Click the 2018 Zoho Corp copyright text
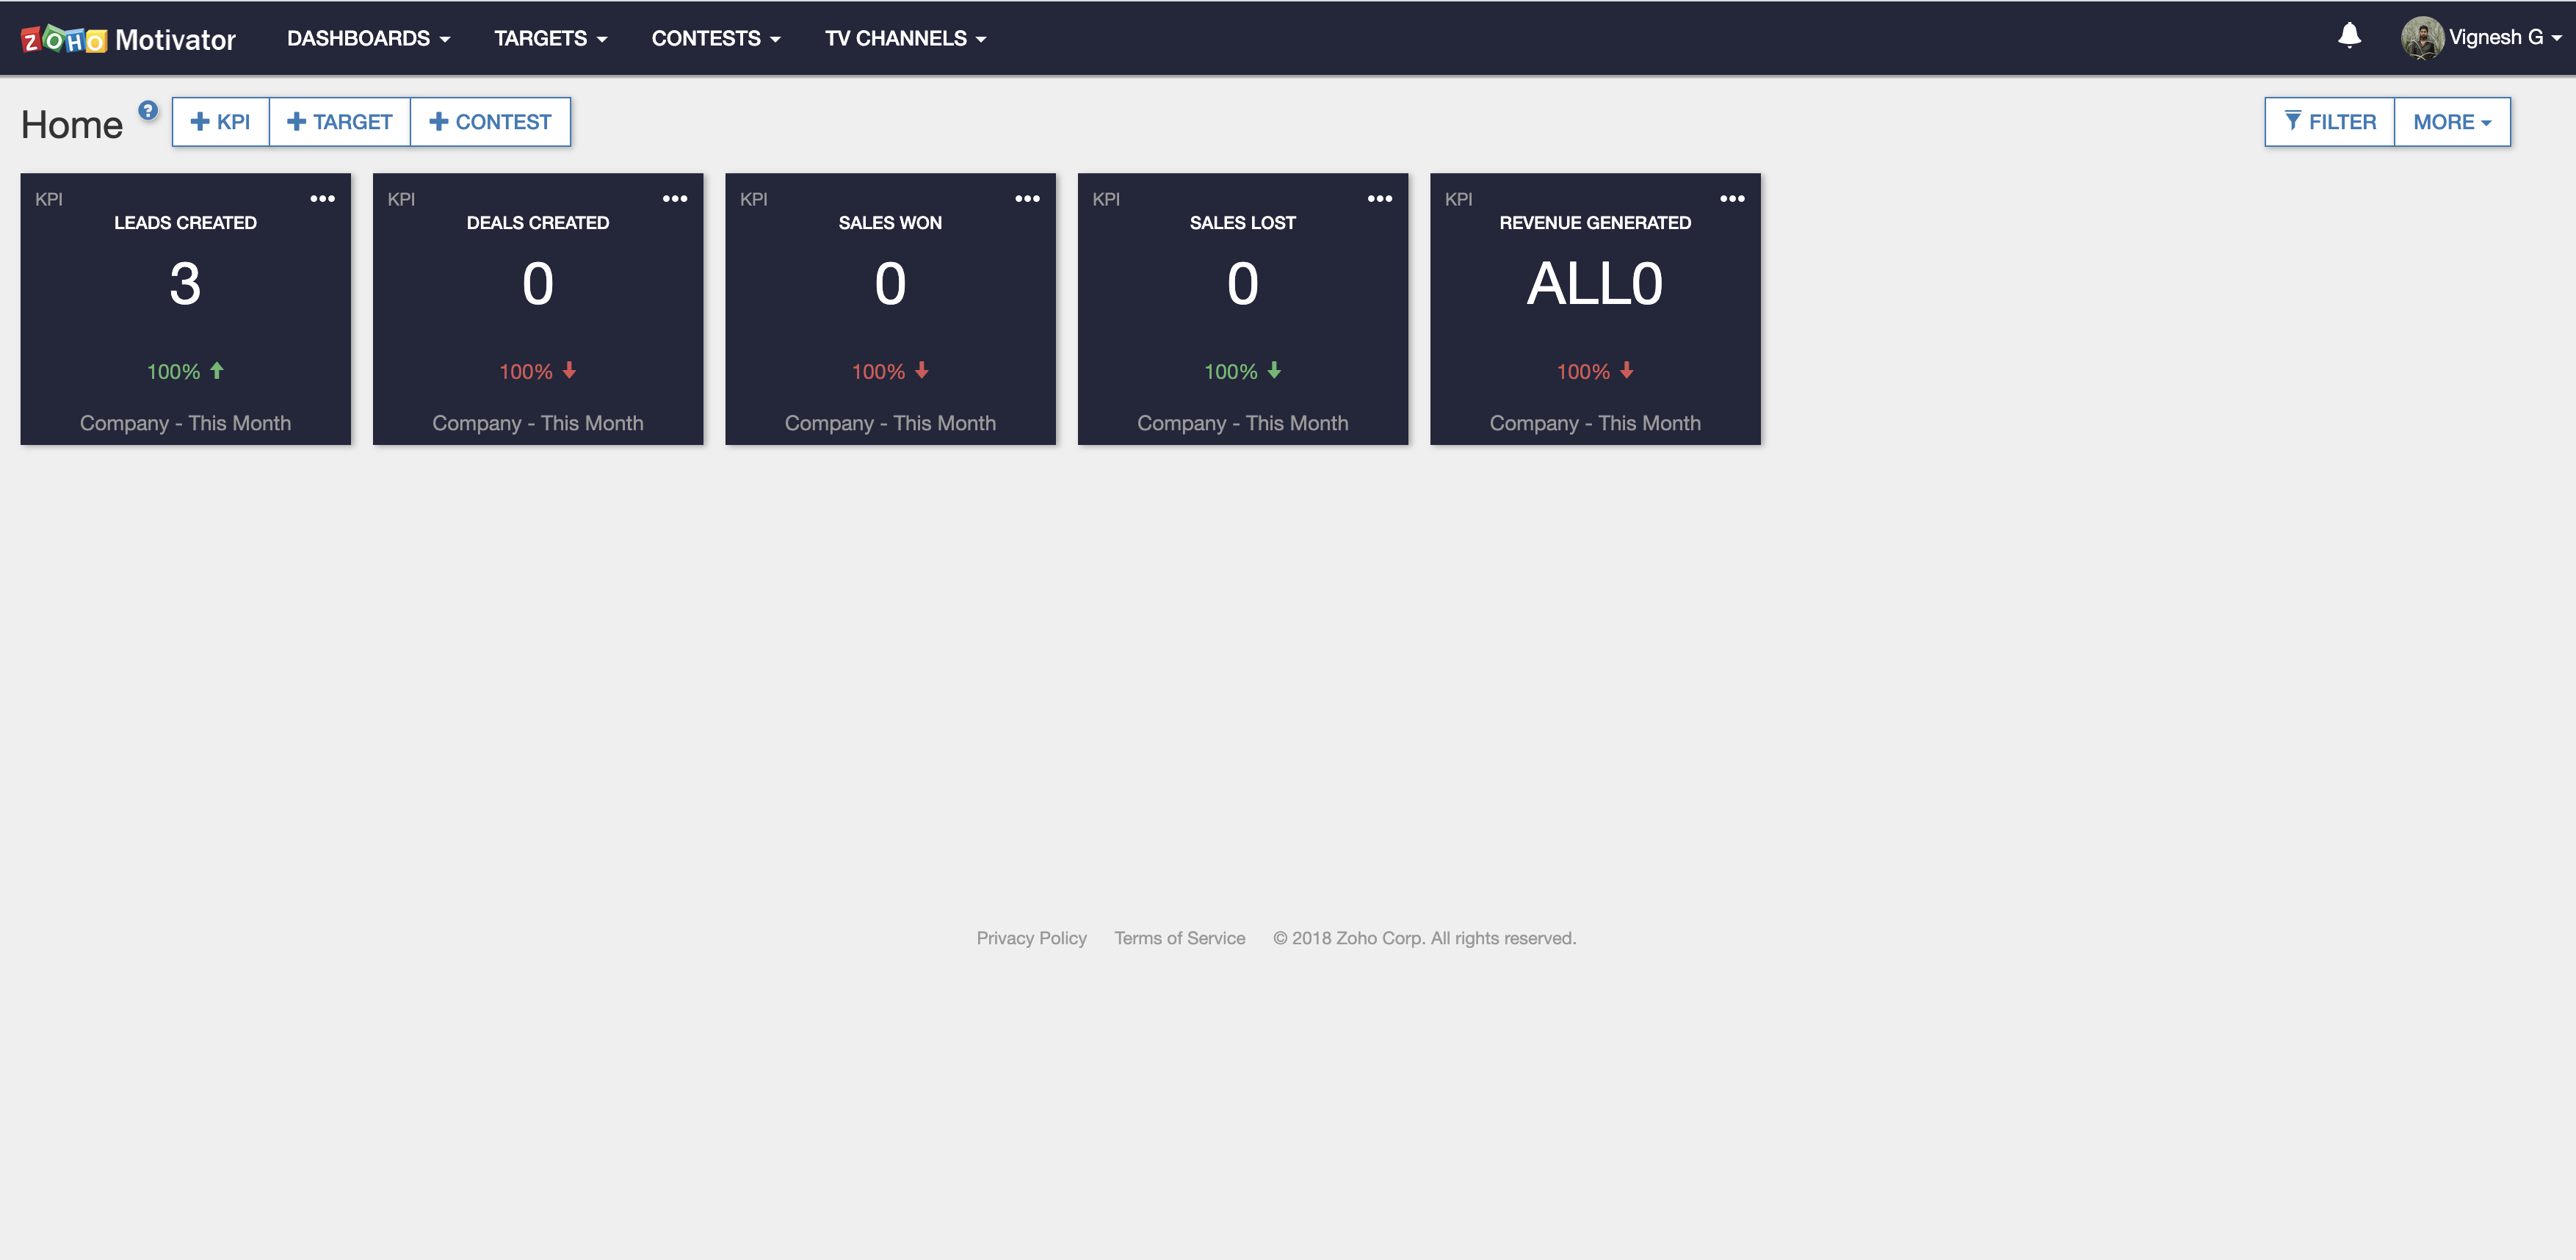The image size is (2576, 1260). pyautogui.click(x=1424, y=938)
